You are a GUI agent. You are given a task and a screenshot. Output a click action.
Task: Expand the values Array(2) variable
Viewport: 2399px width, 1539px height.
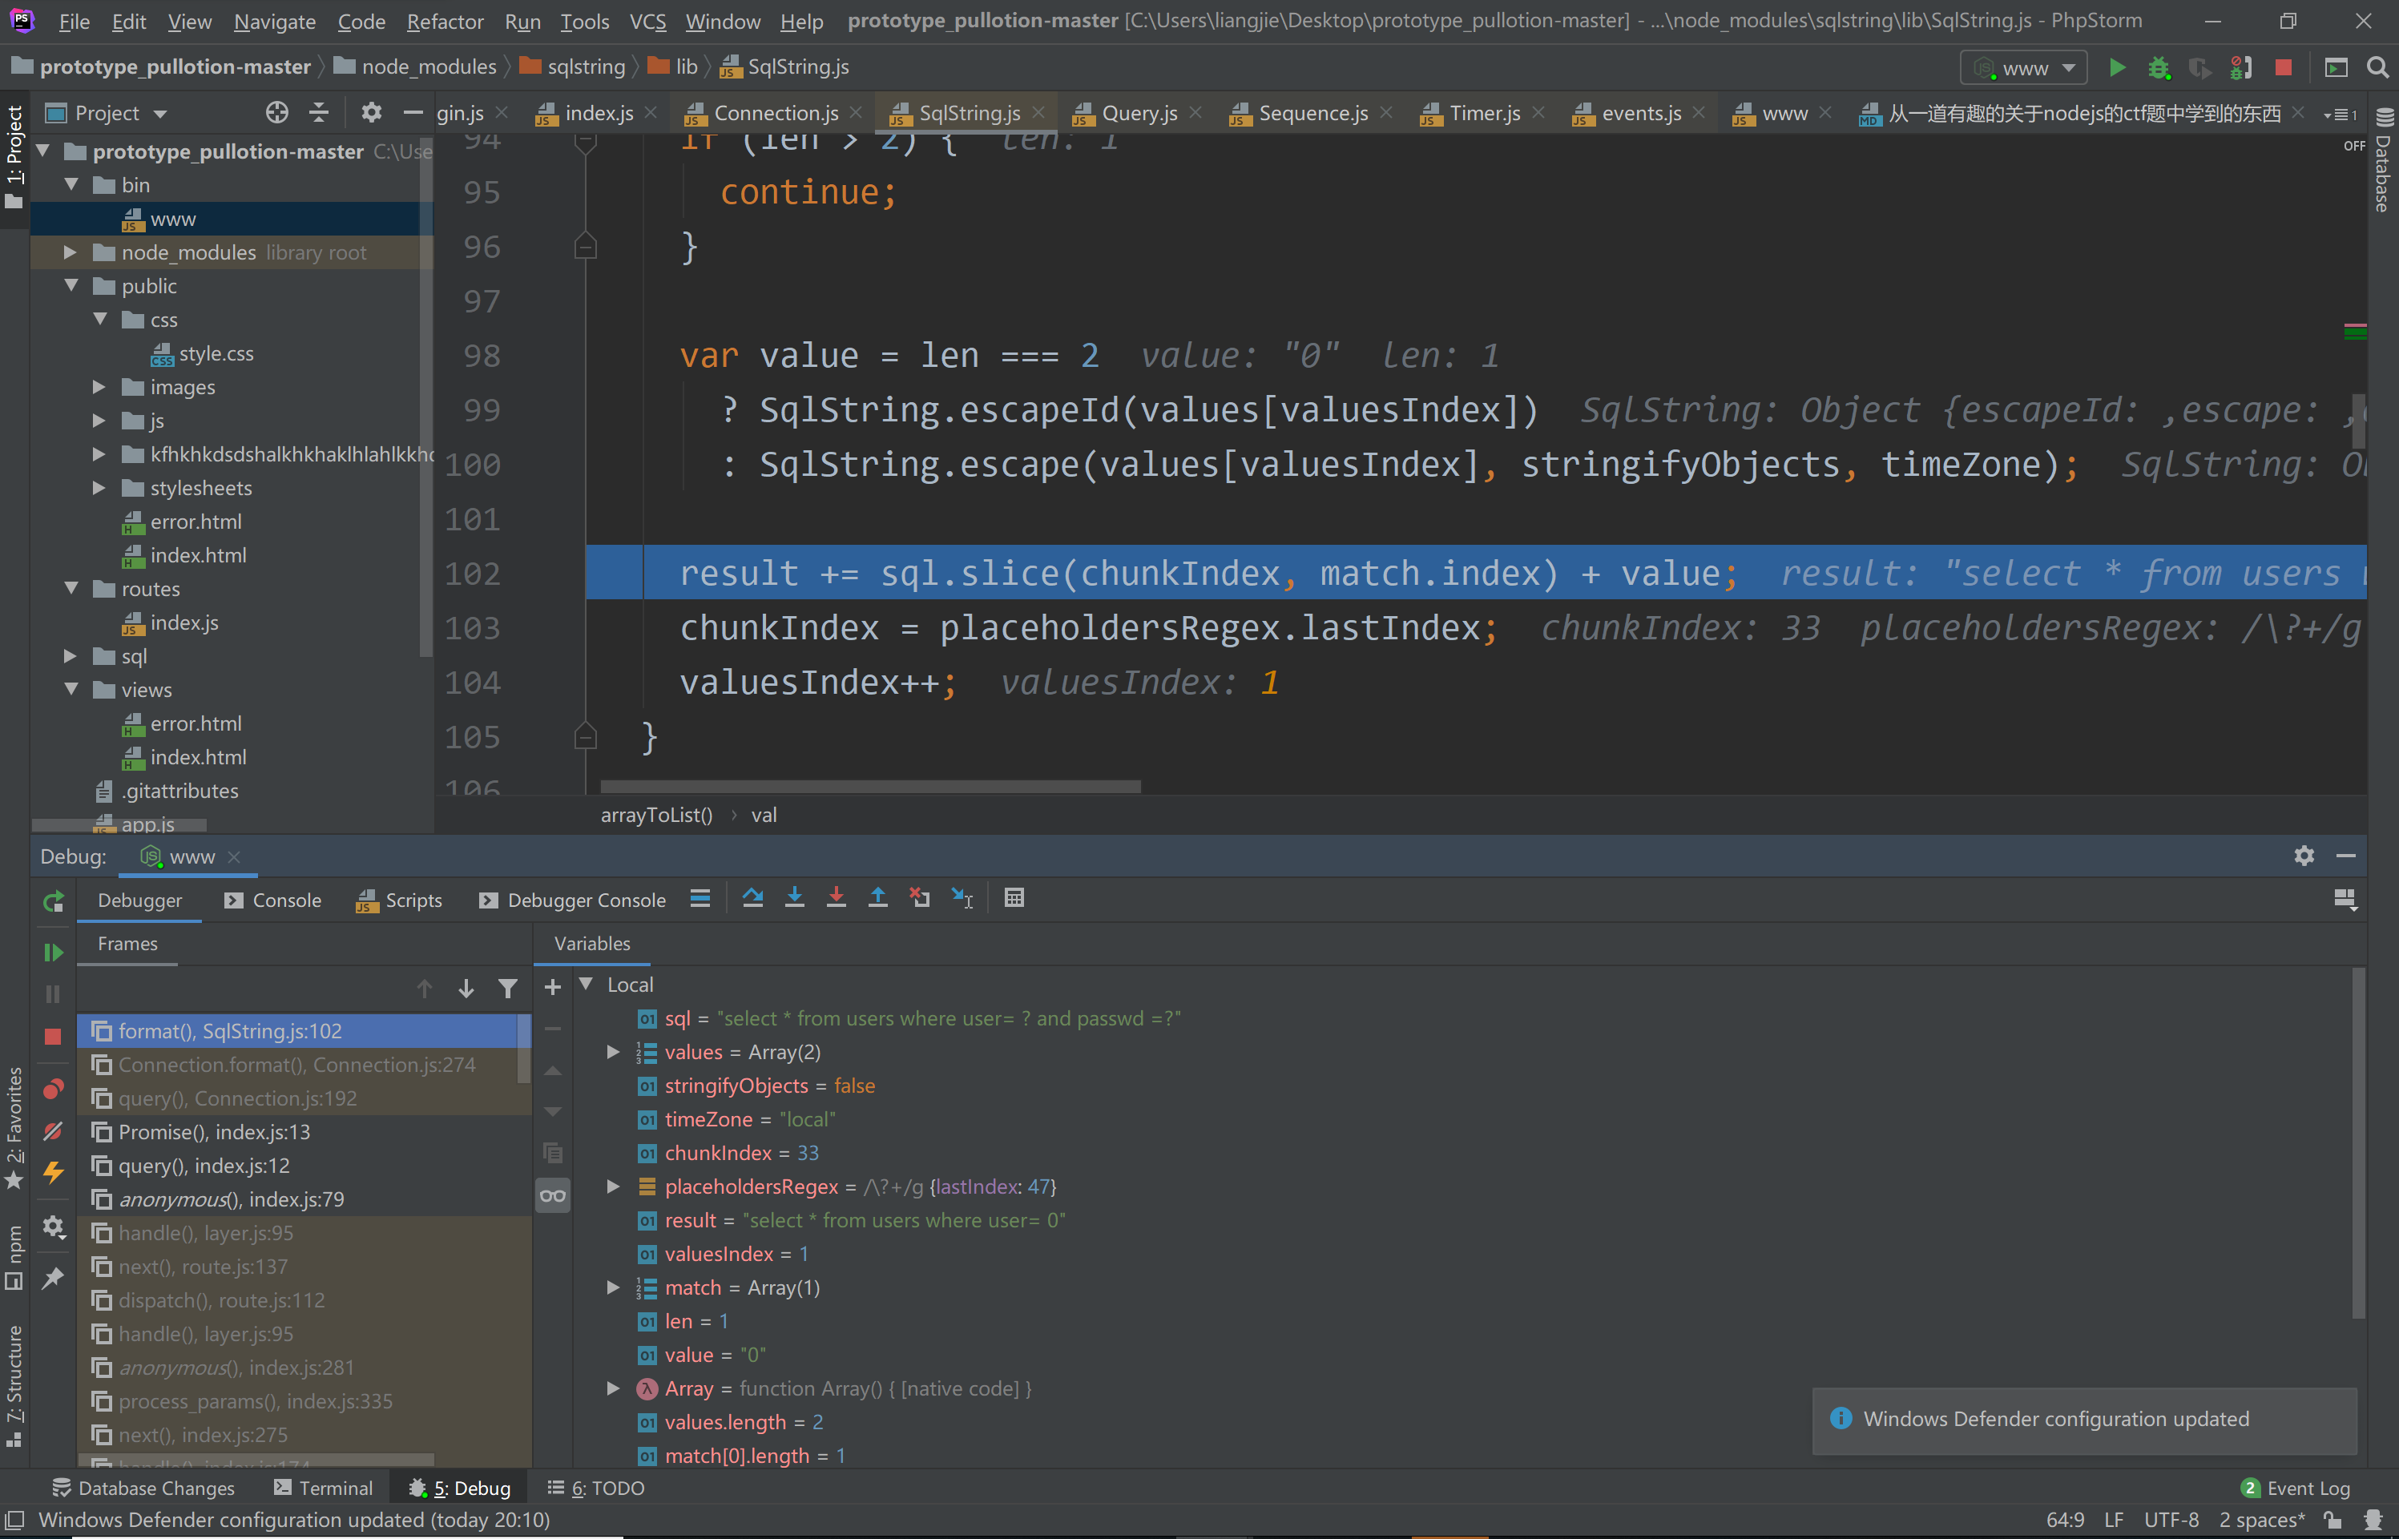tap(613, 1053)
